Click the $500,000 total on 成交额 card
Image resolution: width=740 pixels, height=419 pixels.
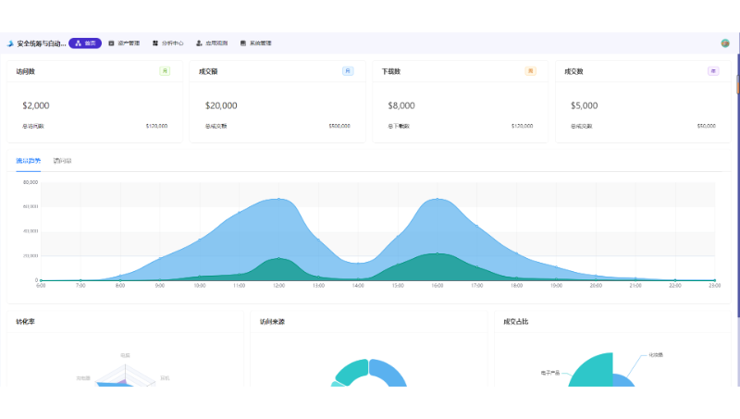pyautogui.click(x=339, y=126)
